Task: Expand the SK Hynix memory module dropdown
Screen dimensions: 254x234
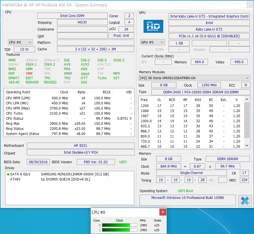Action: pos(194,78)
